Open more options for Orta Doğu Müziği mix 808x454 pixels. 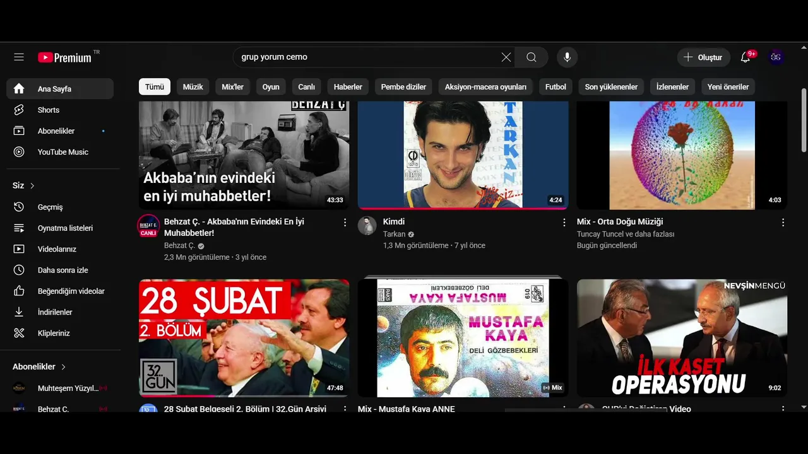click(783, 223)
